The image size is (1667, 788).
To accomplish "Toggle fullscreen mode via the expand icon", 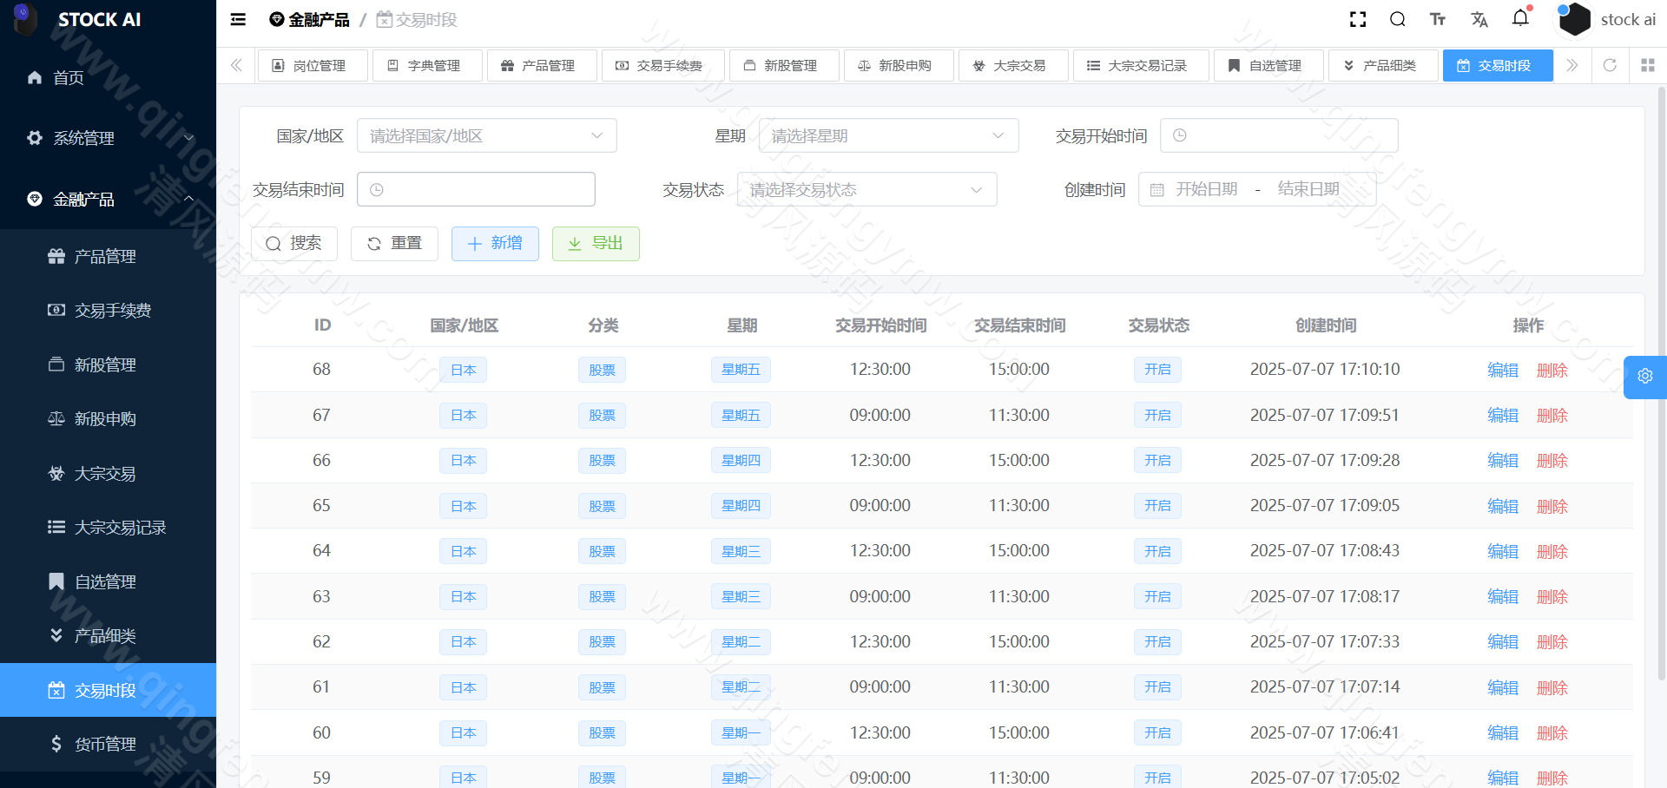I will pyautogui.click(x=1357, y=18).
